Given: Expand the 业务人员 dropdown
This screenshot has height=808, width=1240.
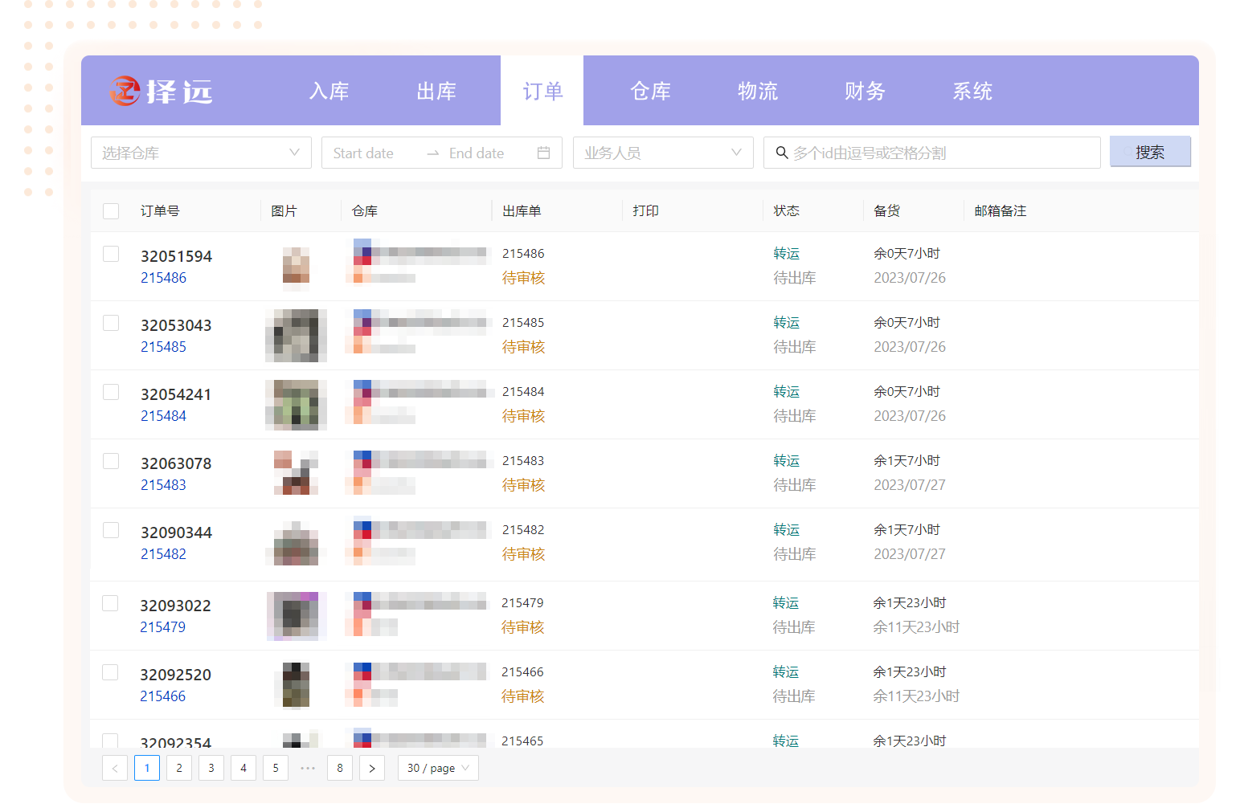Looking at the screenshot, I should (662, 153).
